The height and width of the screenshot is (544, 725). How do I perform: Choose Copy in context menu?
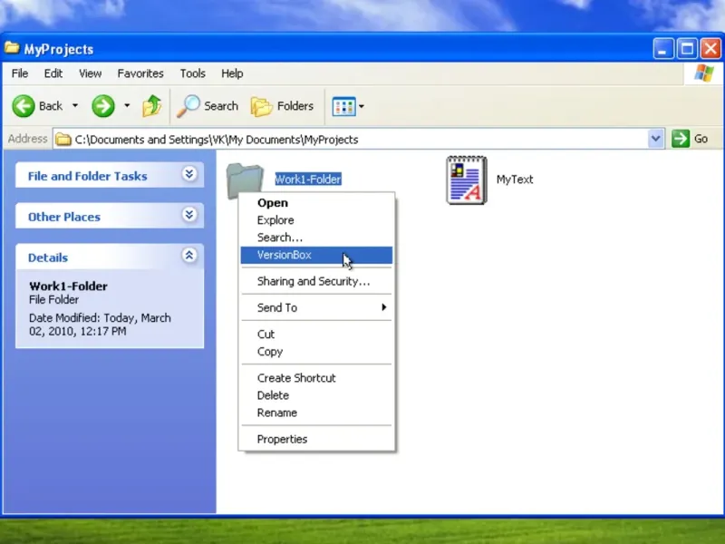(x=316, y=352)
